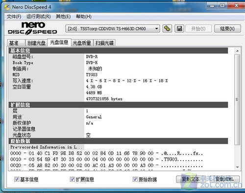245x193 pixels.
Task: Click the 复制HTML button
Action: (x=225, y=179)
